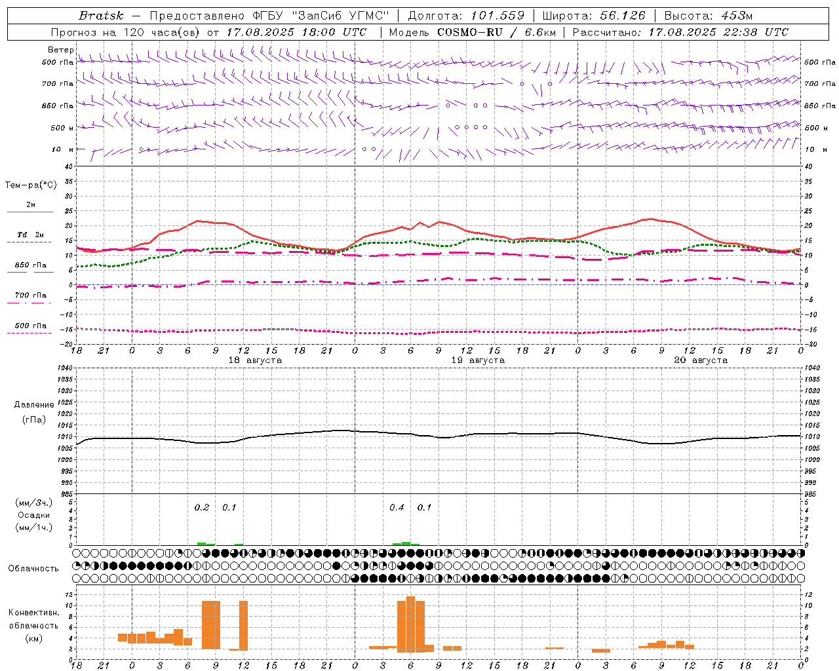Click the "0.1" value next to "0.2"
The width and height of the screenshot is (839, 671).
229,508
